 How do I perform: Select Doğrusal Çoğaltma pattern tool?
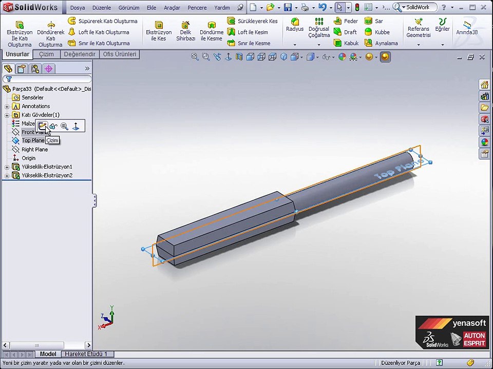click(319, 28)
